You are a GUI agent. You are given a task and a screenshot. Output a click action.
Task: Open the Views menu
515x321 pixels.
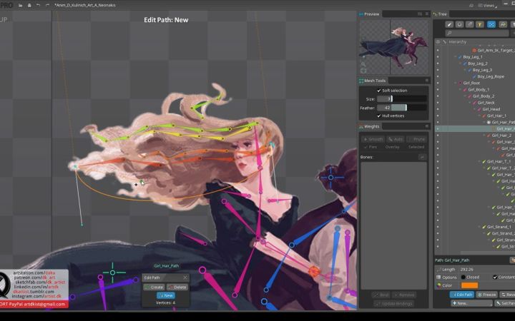tap(489, 6)
